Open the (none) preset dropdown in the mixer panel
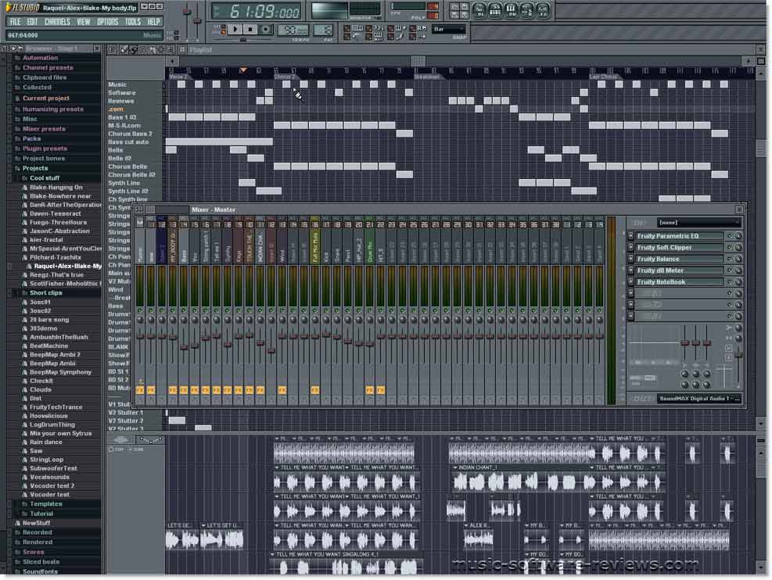Image resolution: width=772 pixels, height=580 pixels. (696, 221)
